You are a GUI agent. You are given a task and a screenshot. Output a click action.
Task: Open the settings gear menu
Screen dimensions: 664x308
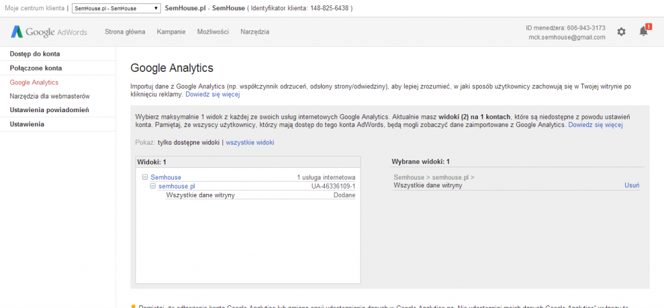[x=621, y=32]
